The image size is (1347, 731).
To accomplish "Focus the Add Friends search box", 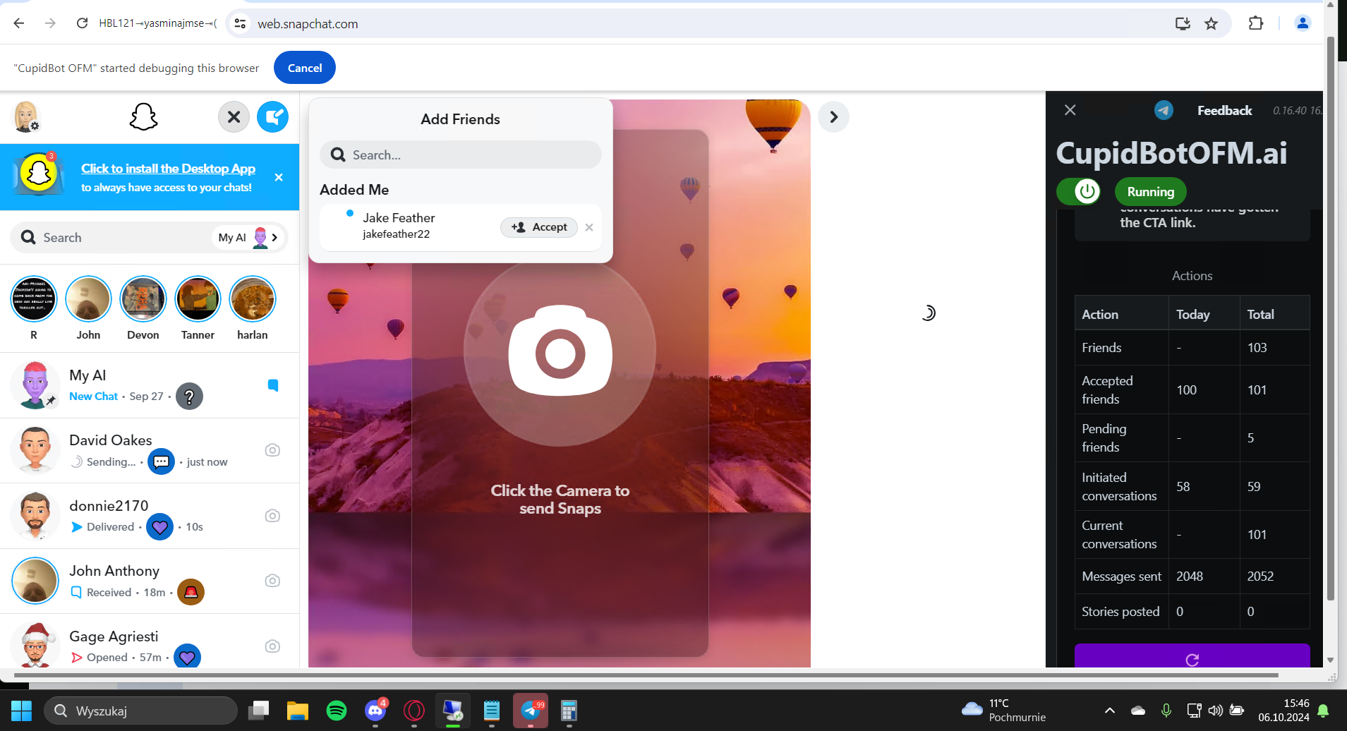I will (x=461, y=155).
